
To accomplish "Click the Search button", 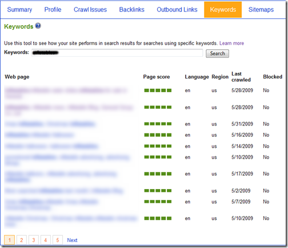I will pyautogui.click(x=217, y=53).
